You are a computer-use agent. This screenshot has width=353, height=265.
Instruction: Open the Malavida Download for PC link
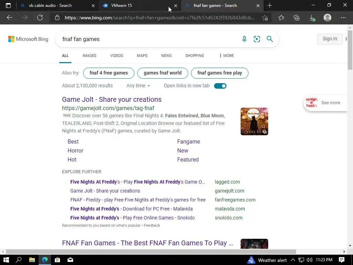point(131,209)
